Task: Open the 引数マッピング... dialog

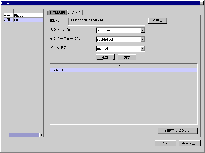Action: [178, 131]
